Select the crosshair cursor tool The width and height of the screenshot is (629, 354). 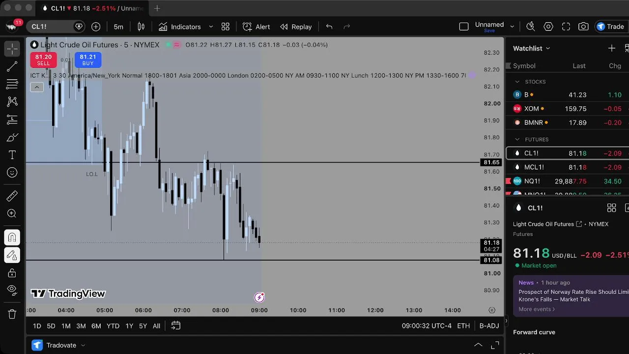point(12,49)
